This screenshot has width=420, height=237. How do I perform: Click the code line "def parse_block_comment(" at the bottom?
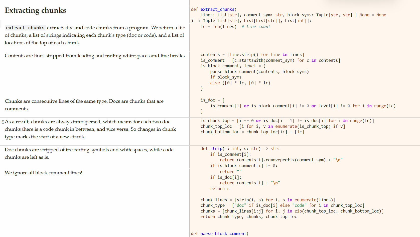point(220,234)
